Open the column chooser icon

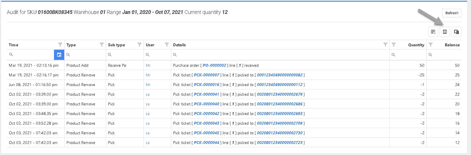click(x=457, y=32)
